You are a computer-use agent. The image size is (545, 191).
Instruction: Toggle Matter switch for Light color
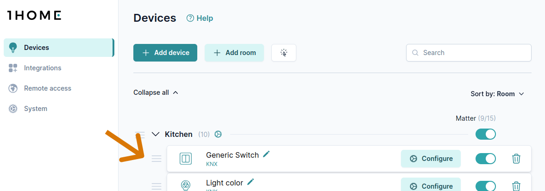pos(485,186)
